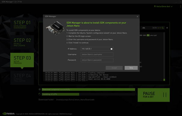The width and height of the screenshot is (182, 116).
Task: Click instruction 'Wait for the OS login screen'
Action: point(79,36)
